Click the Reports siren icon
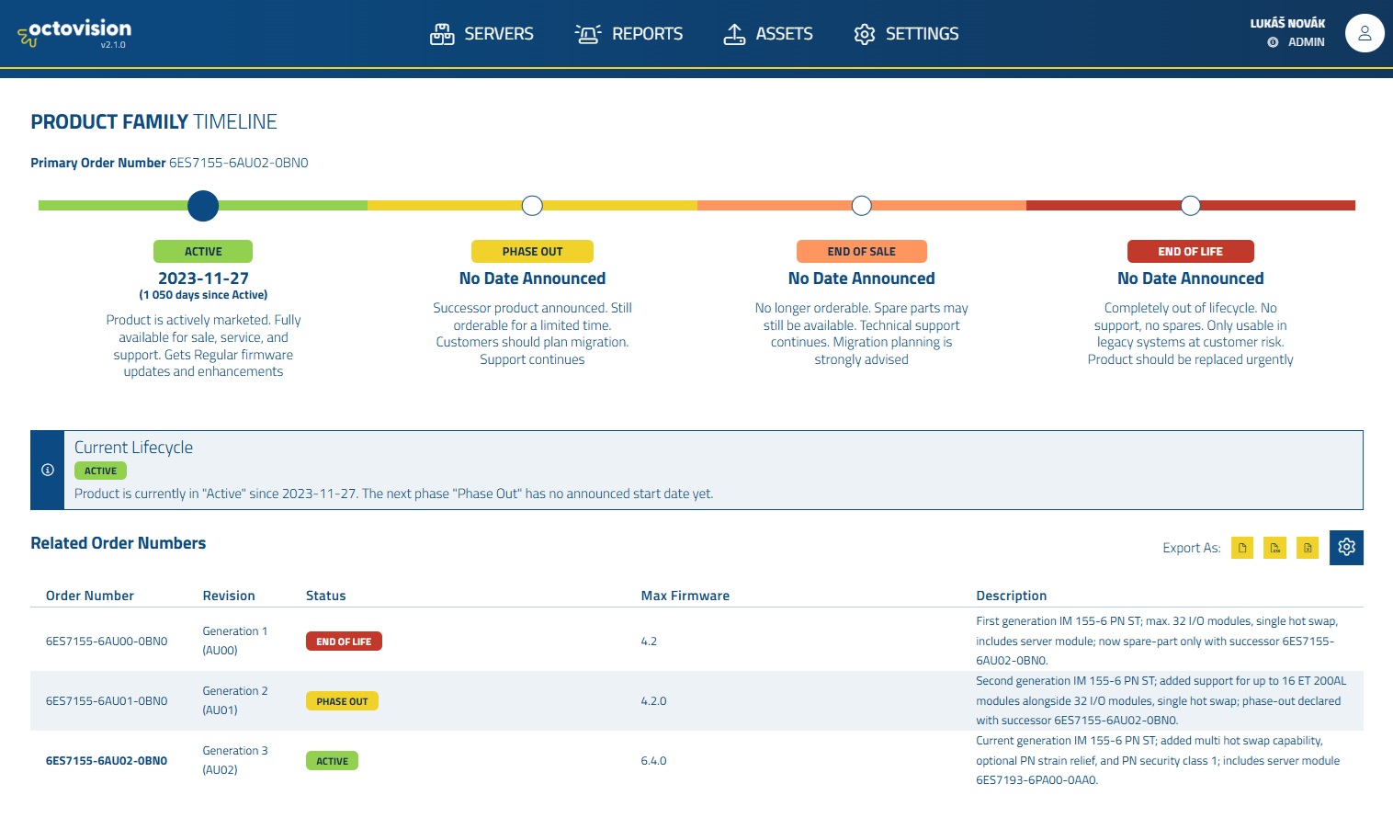This screenshot has width=1393, height=829. coord(588,34)
